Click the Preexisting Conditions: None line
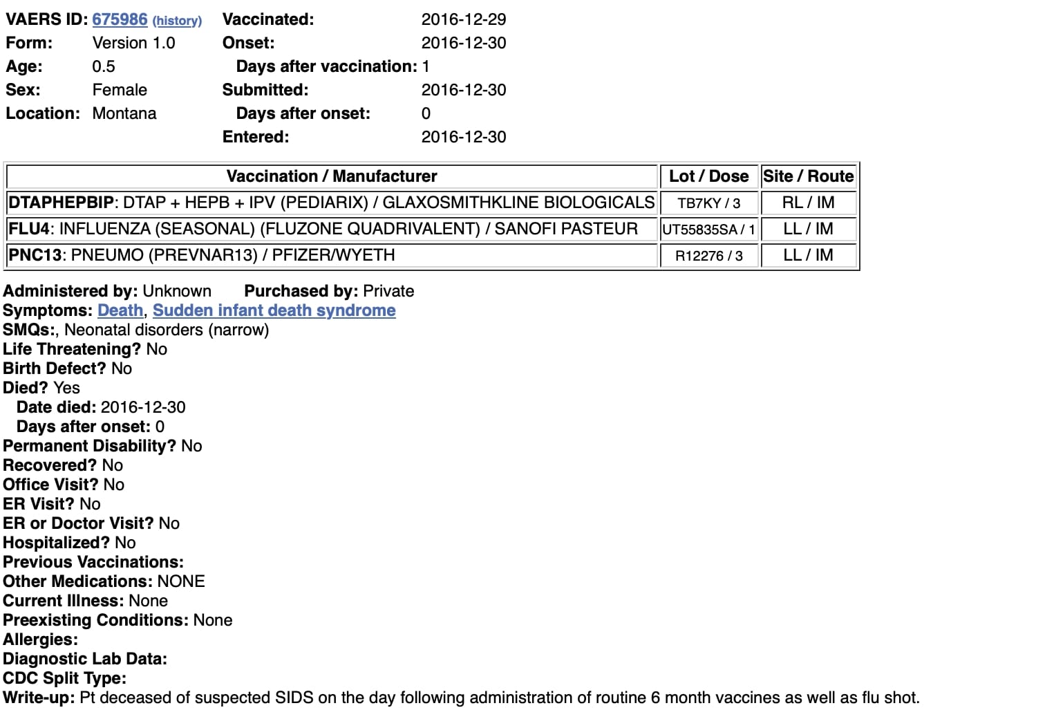The height and width of the screenshot is (719, 1045). (x=117, y=620)
